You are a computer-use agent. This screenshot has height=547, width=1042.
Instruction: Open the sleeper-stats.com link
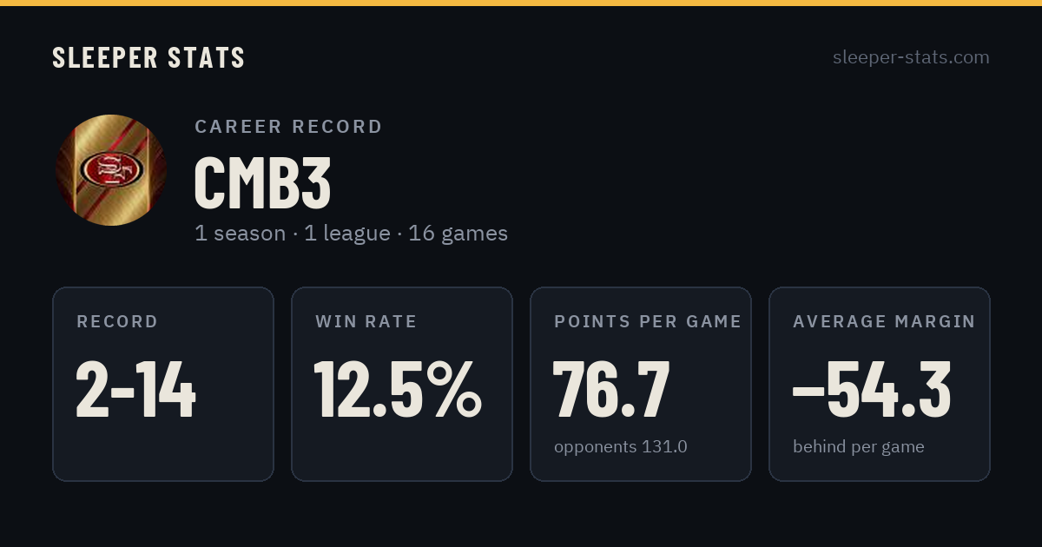point(911,57)
